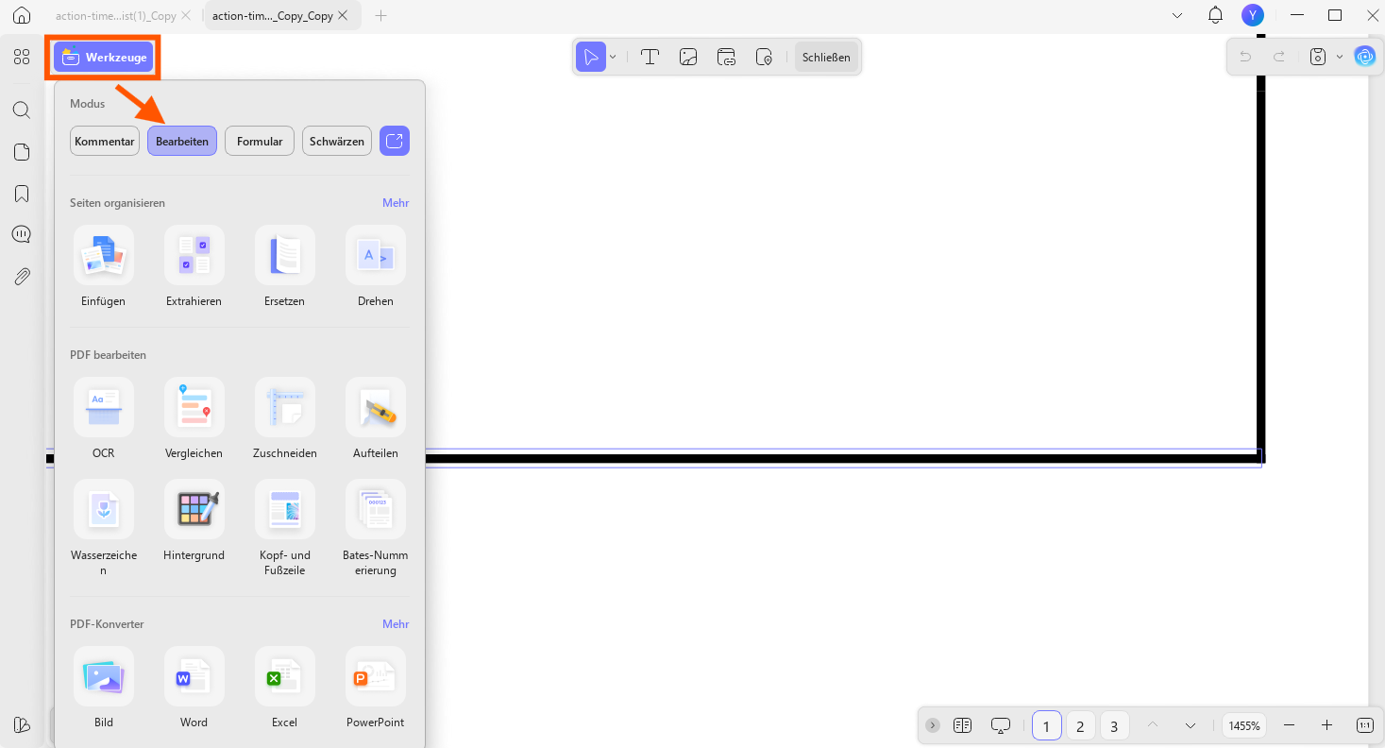The height and width of the screenshot is (748, 1385).
Task: Expand the selection tool dropdown arrow
Action: 613,57
